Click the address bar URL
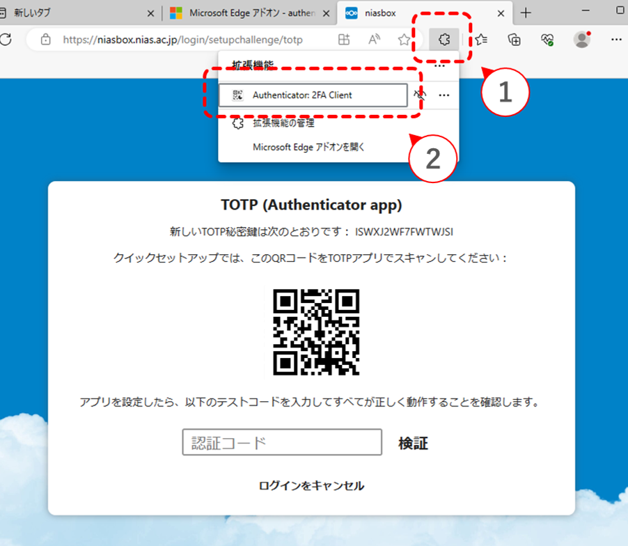Screen dimensions: 628x546 [x=182, y=40]
